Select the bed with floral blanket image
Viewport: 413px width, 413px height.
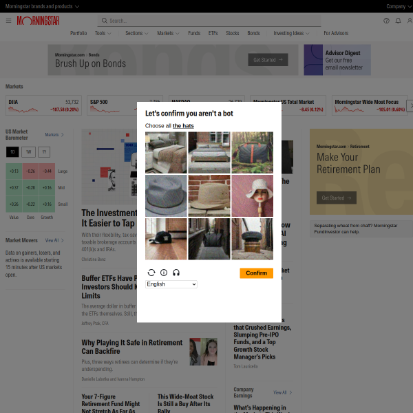coord(166,153)
